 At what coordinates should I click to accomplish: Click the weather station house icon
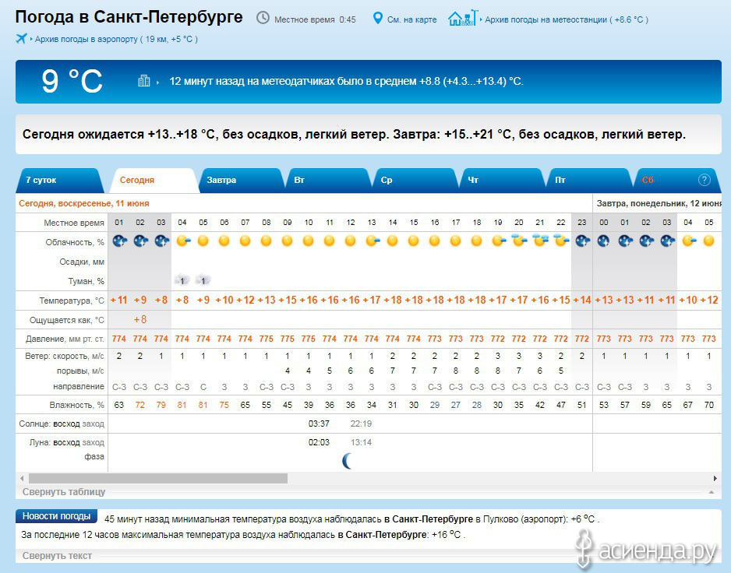(461, 18)
